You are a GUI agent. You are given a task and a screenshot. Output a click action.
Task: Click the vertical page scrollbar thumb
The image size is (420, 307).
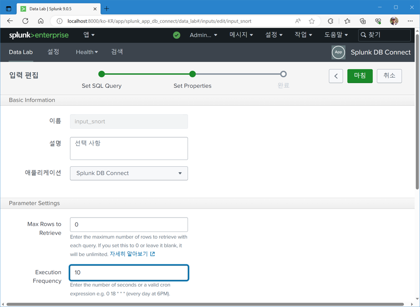click(417, 111)
